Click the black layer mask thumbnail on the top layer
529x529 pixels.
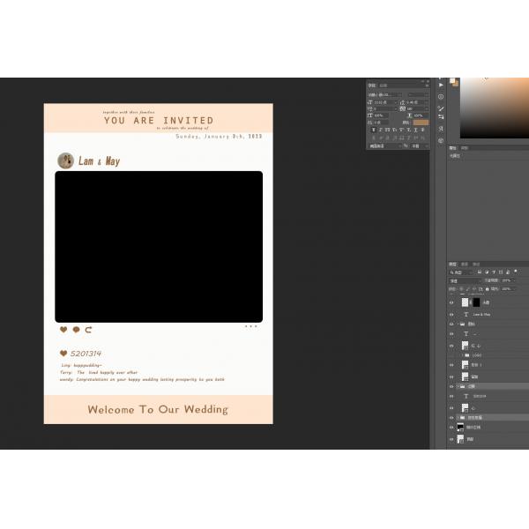[476, 302]
